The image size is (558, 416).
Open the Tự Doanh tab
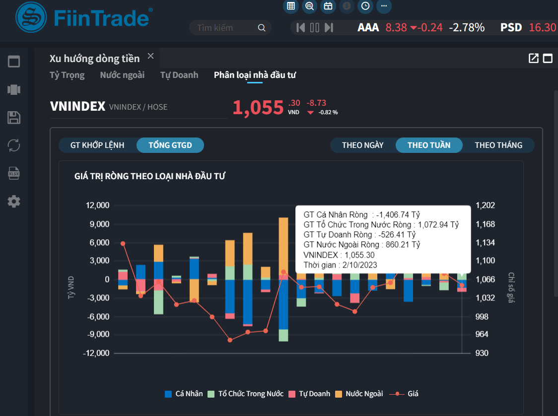pos(179,75)
